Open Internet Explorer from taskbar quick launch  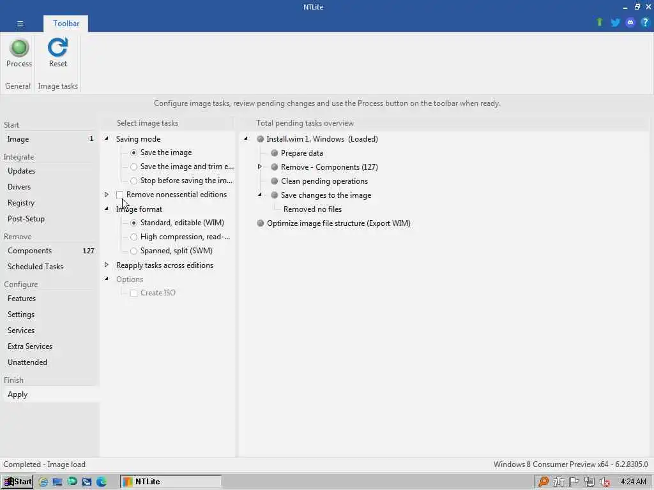[x=43, y=482]
